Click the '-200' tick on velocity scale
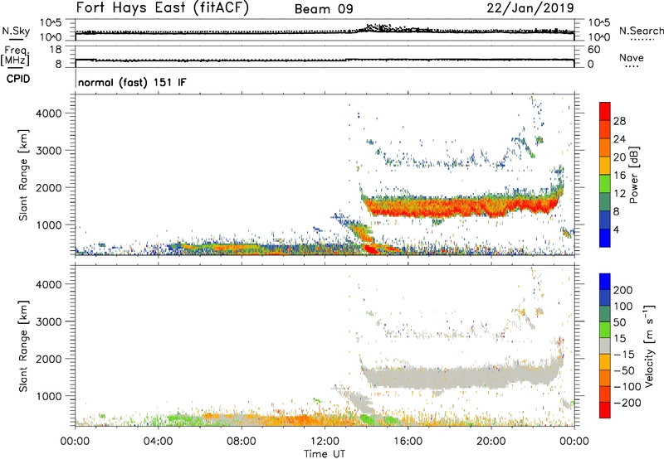The height and width of the screenshot is (459, 664). click(x=627, y=403)
